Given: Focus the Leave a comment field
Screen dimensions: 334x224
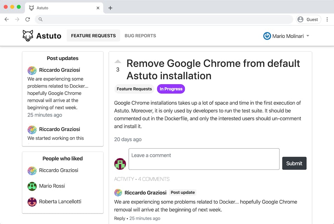Looking at the screenshot, I should coord(204,159).
